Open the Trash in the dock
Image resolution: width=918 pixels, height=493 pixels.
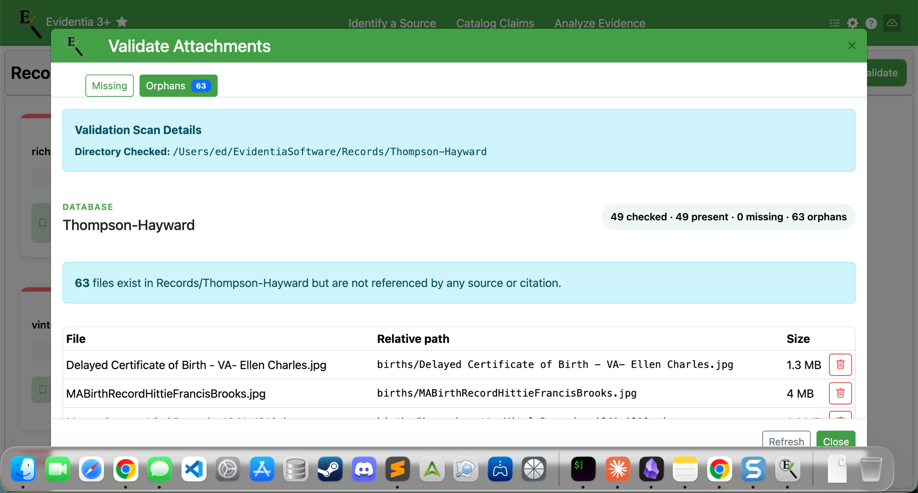click(x=871, y=469)
